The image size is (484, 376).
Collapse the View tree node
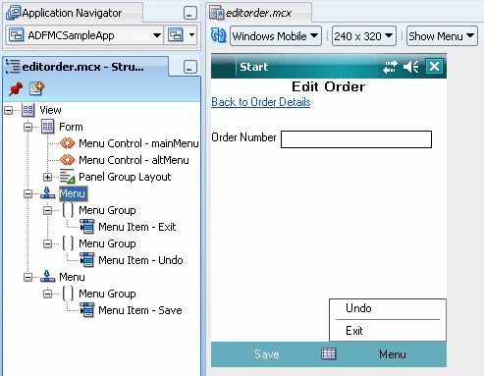tap(9, 110)
